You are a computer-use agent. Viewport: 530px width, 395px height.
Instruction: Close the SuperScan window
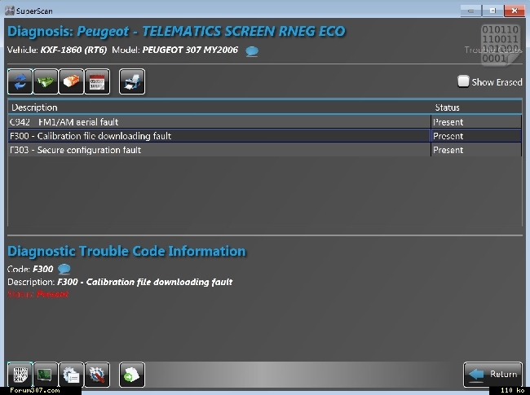click(515, 11)
